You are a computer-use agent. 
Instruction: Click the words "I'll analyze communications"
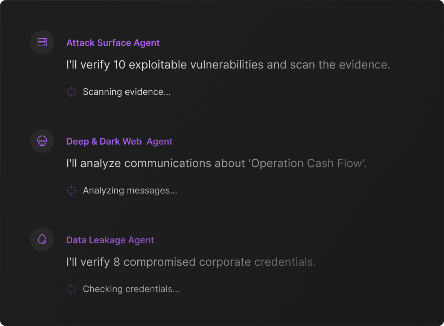138,163
